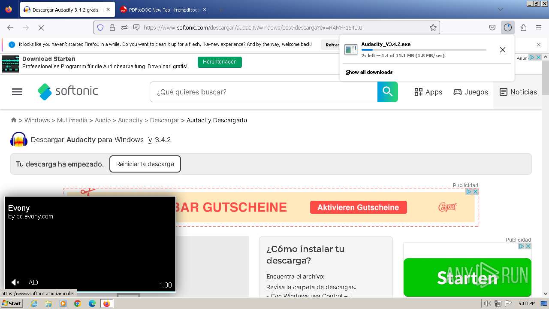549x309 pixels.
Task: Click the AdChoices icon on Gutscheine banner
Action: (x=469, y=192)
